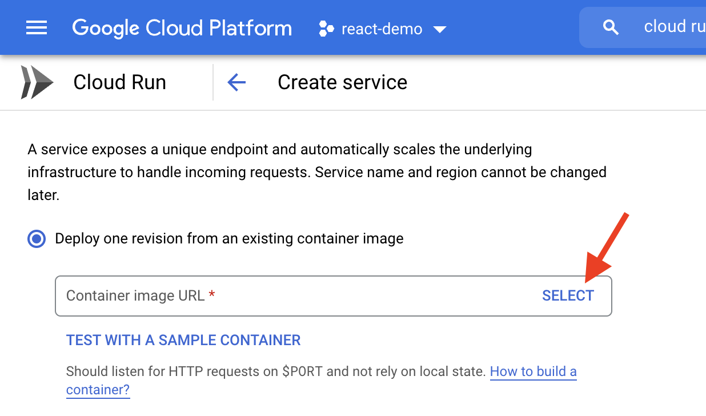The height and width of the screenshot is (416, 706).
Task: Click the Create service page title
Action: point(343,82)
